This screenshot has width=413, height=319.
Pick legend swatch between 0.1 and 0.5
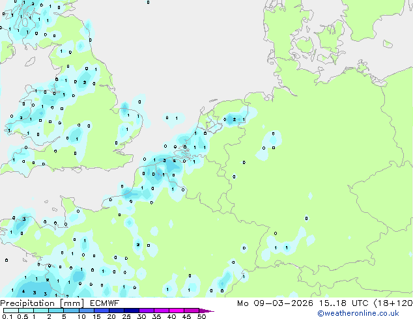click(11, 311)
